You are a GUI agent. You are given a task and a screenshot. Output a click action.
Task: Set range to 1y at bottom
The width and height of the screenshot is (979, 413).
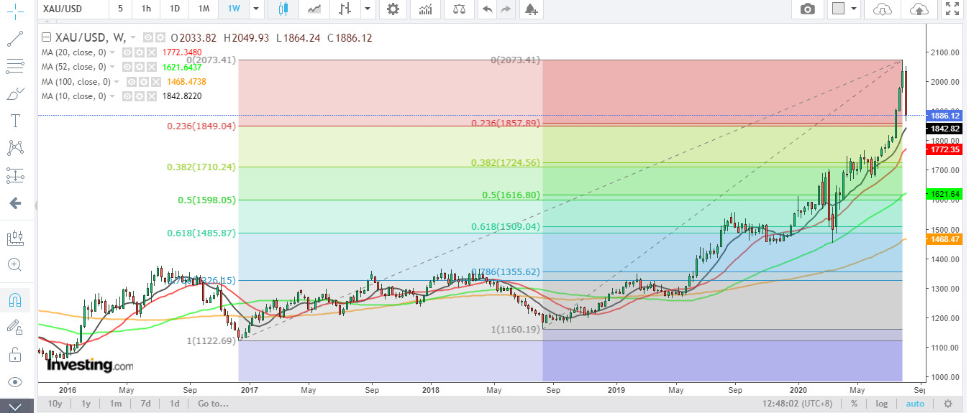pyautogui.click(x=86, y=404)
